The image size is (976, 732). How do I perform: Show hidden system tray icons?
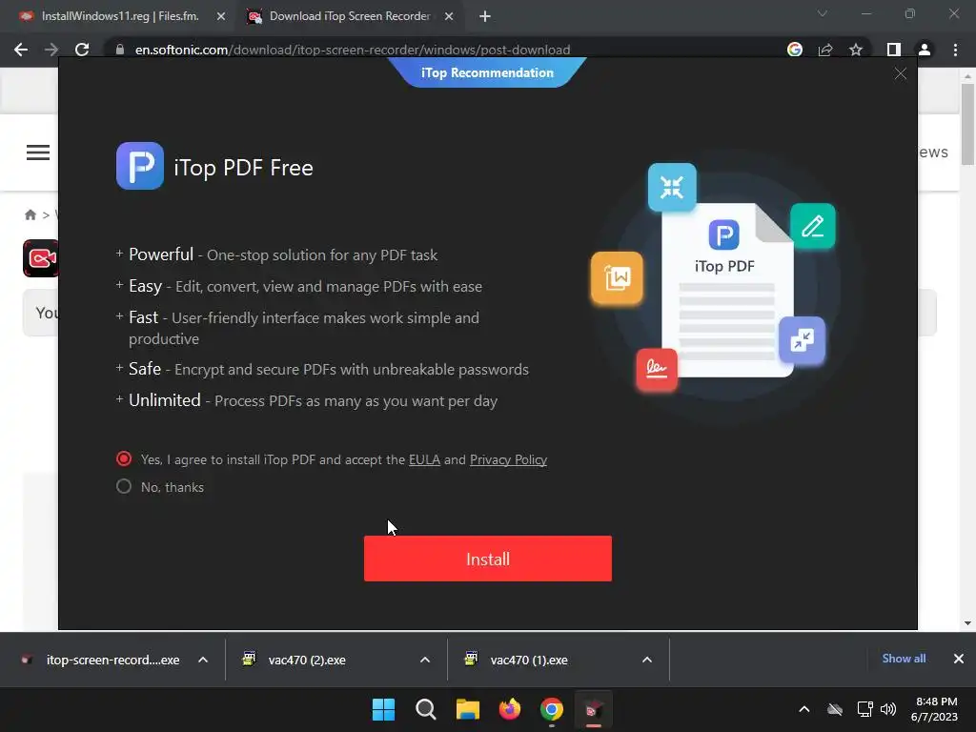(x=804, y=709)
